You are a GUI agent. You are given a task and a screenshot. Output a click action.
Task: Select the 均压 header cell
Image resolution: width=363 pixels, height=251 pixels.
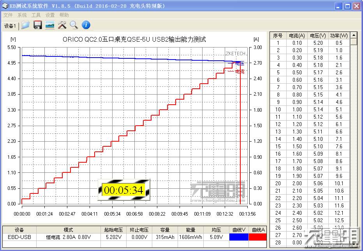[x=216, y=230]
